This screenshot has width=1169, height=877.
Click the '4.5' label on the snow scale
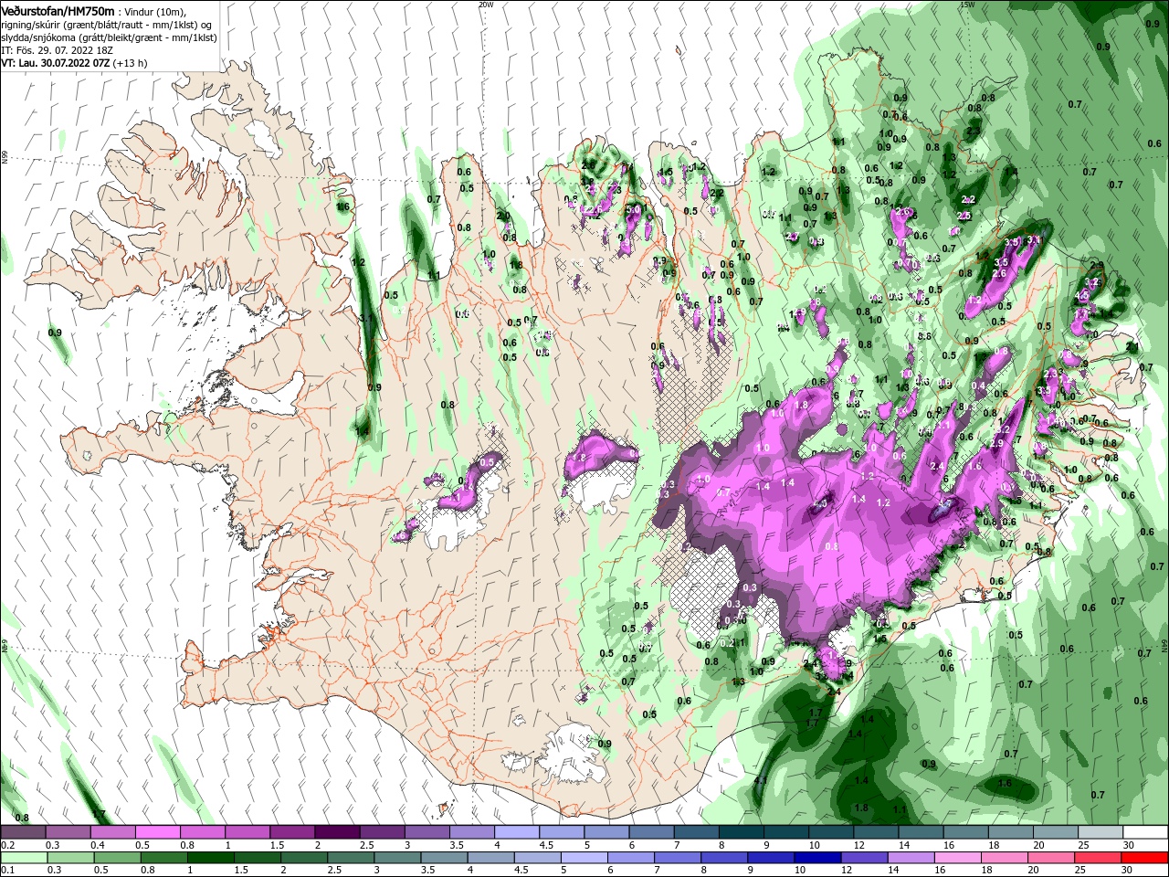pos(546,845)
